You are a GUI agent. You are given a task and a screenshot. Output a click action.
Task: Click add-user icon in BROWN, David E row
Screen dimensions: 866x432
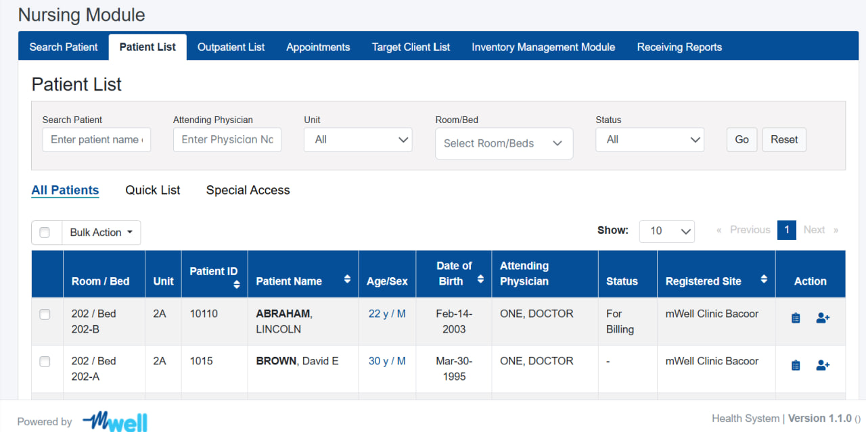tap(823, 365)
